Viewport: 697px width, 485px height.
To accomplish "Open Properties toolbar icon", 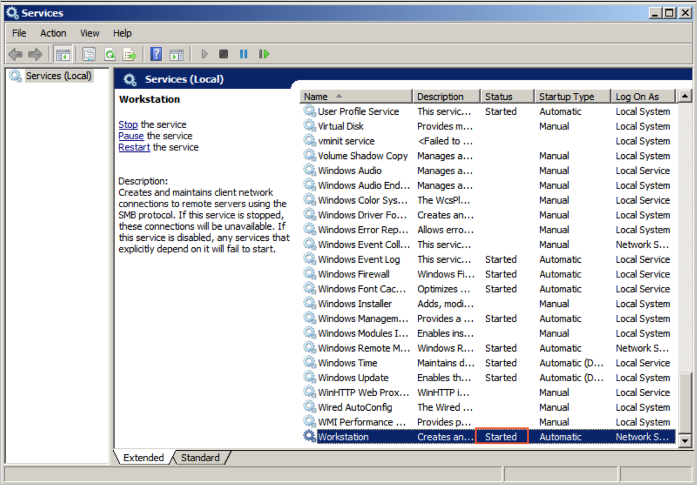I will click(89, 55).
